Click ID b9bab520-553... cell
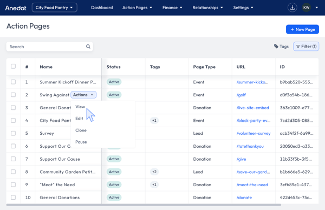This screenshot has width=325, height=210. pyautogui.click(x=296, y=82)
